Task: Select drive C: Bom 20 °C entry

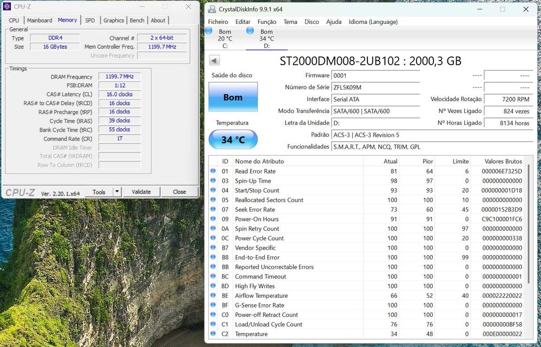Action: click(225, 38)
